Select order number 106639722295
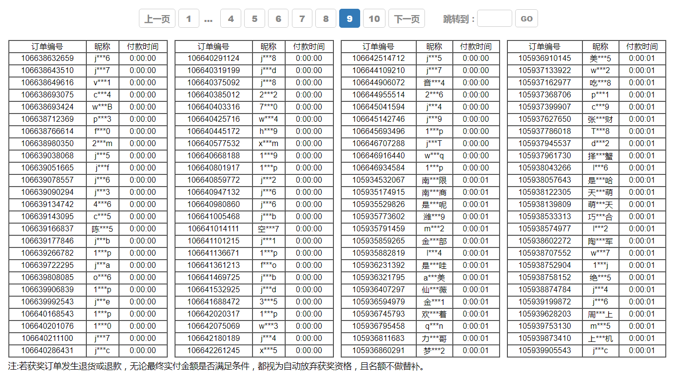The image size is (674, 375). tap(47, 265)
